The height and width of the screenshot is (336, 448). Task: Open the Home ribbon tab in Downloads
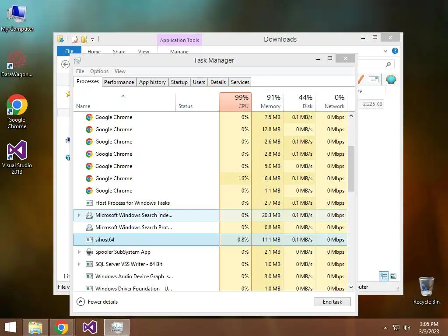[94, 52]
